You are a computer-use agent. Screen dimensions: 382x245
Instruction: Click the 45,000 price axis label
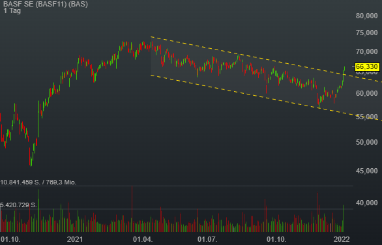click(366, 171)
